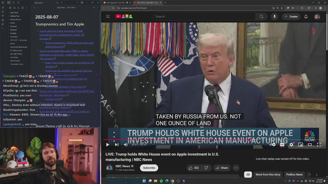Reload the page in Chrome
The image size is (328, 184).
pyautogui.click(x=113, y=8)
